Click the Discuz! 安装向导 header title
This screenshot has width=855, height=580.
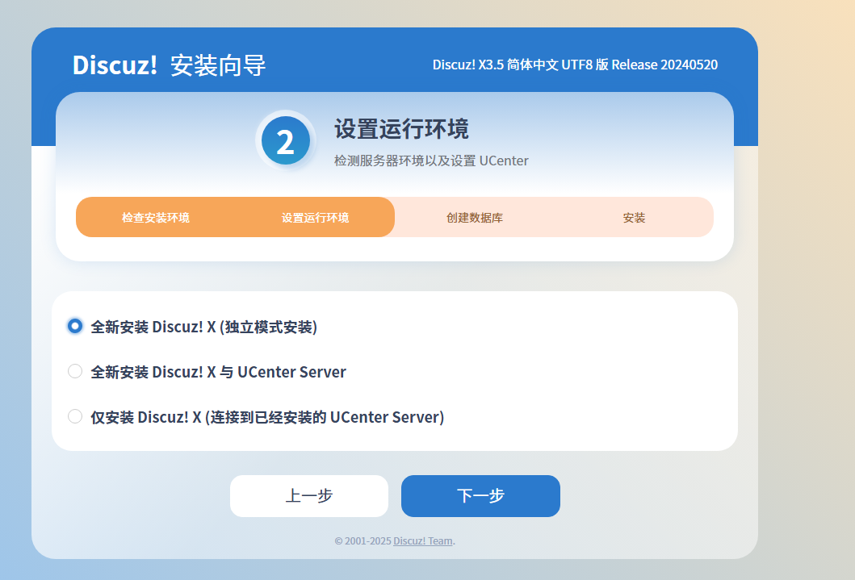tap(169, 65)
